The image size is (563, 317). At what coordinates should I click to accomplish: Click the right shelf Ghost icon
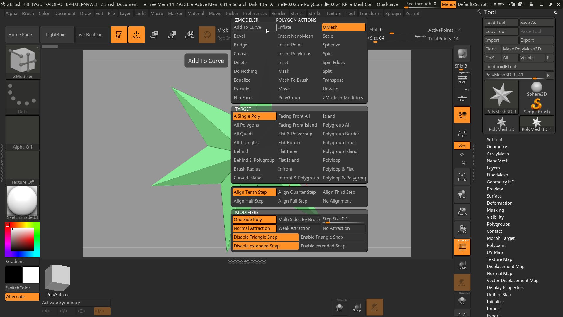pos(462,282)
